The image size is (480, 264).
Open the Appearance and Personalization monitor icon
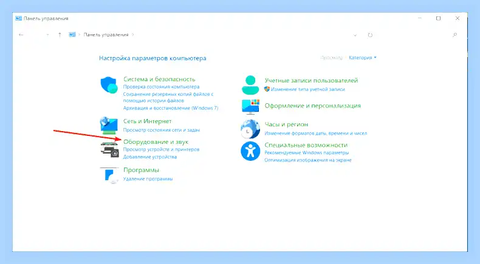pyautogui.click(x=250, y=106)
